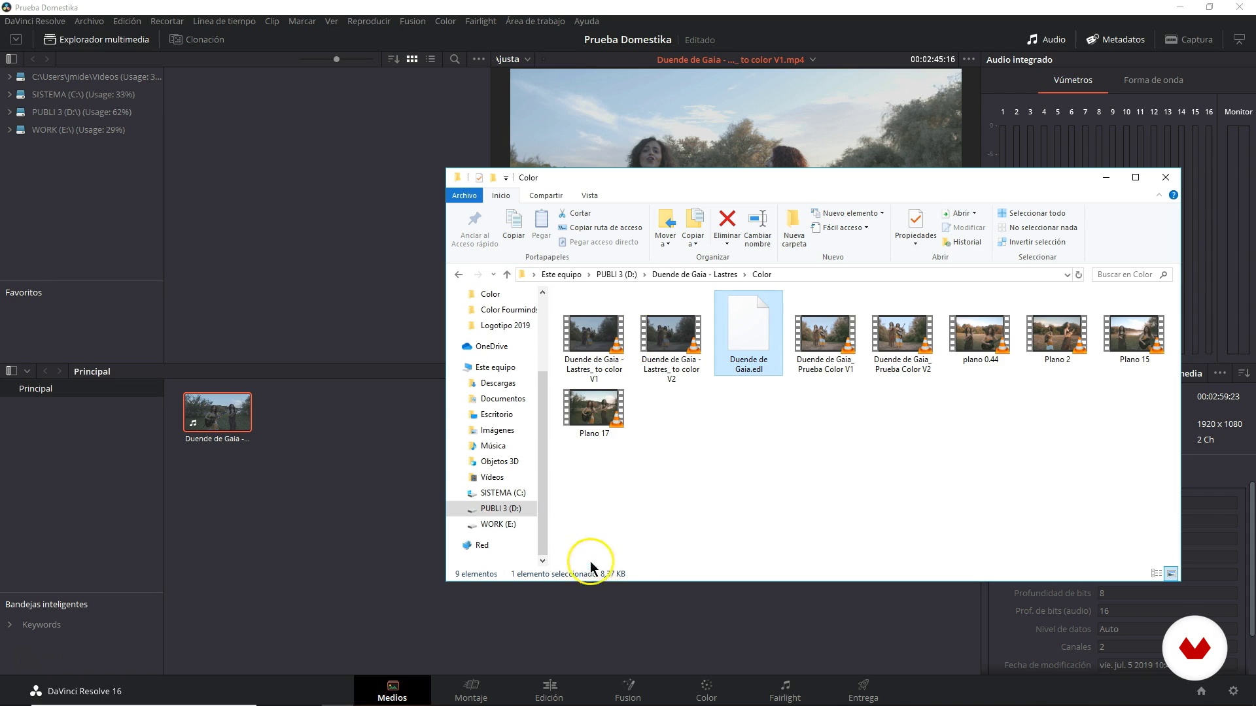Screen dimensions: 1256x706
Task: Click Anclar al Acceso rápido
Action: click(475, 229)
